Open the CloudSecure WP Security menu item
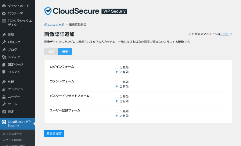241x146 pixels. [x=17, y=124]
